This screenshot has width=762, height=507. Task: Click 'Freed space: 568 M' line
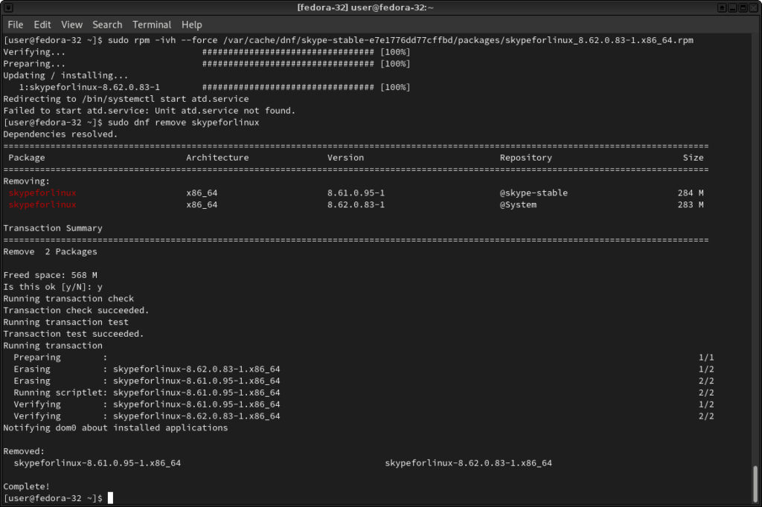coord(50,275)
